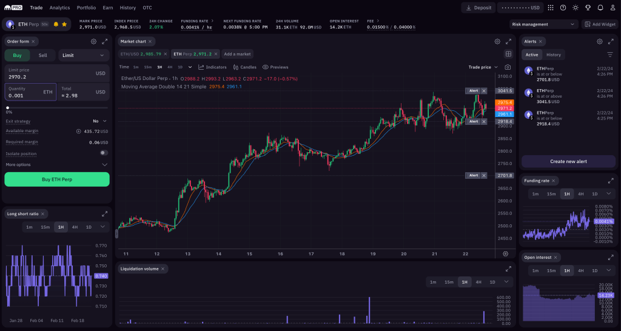Open the Alerts panel filter icon

pyautogui.click(x=610, y=55)
